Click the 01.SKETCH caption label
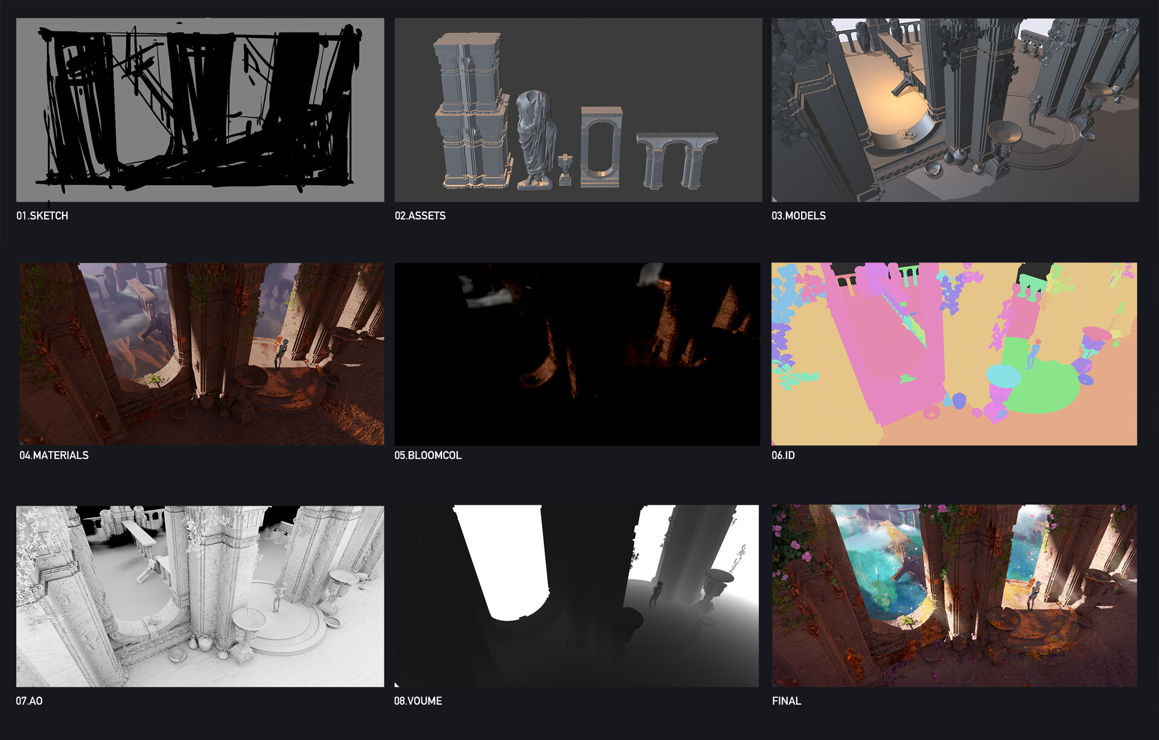The width and height of the screenshot is (1159, 740). [x=42, y=215]
